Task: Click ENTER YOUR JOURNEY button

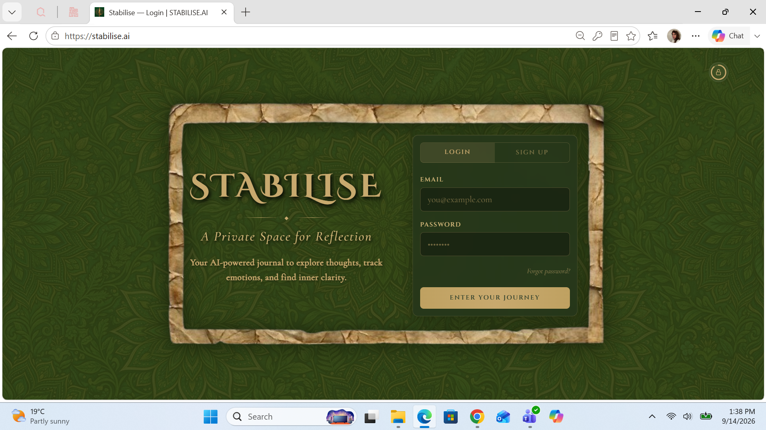Action: click(x=495, y=298)
